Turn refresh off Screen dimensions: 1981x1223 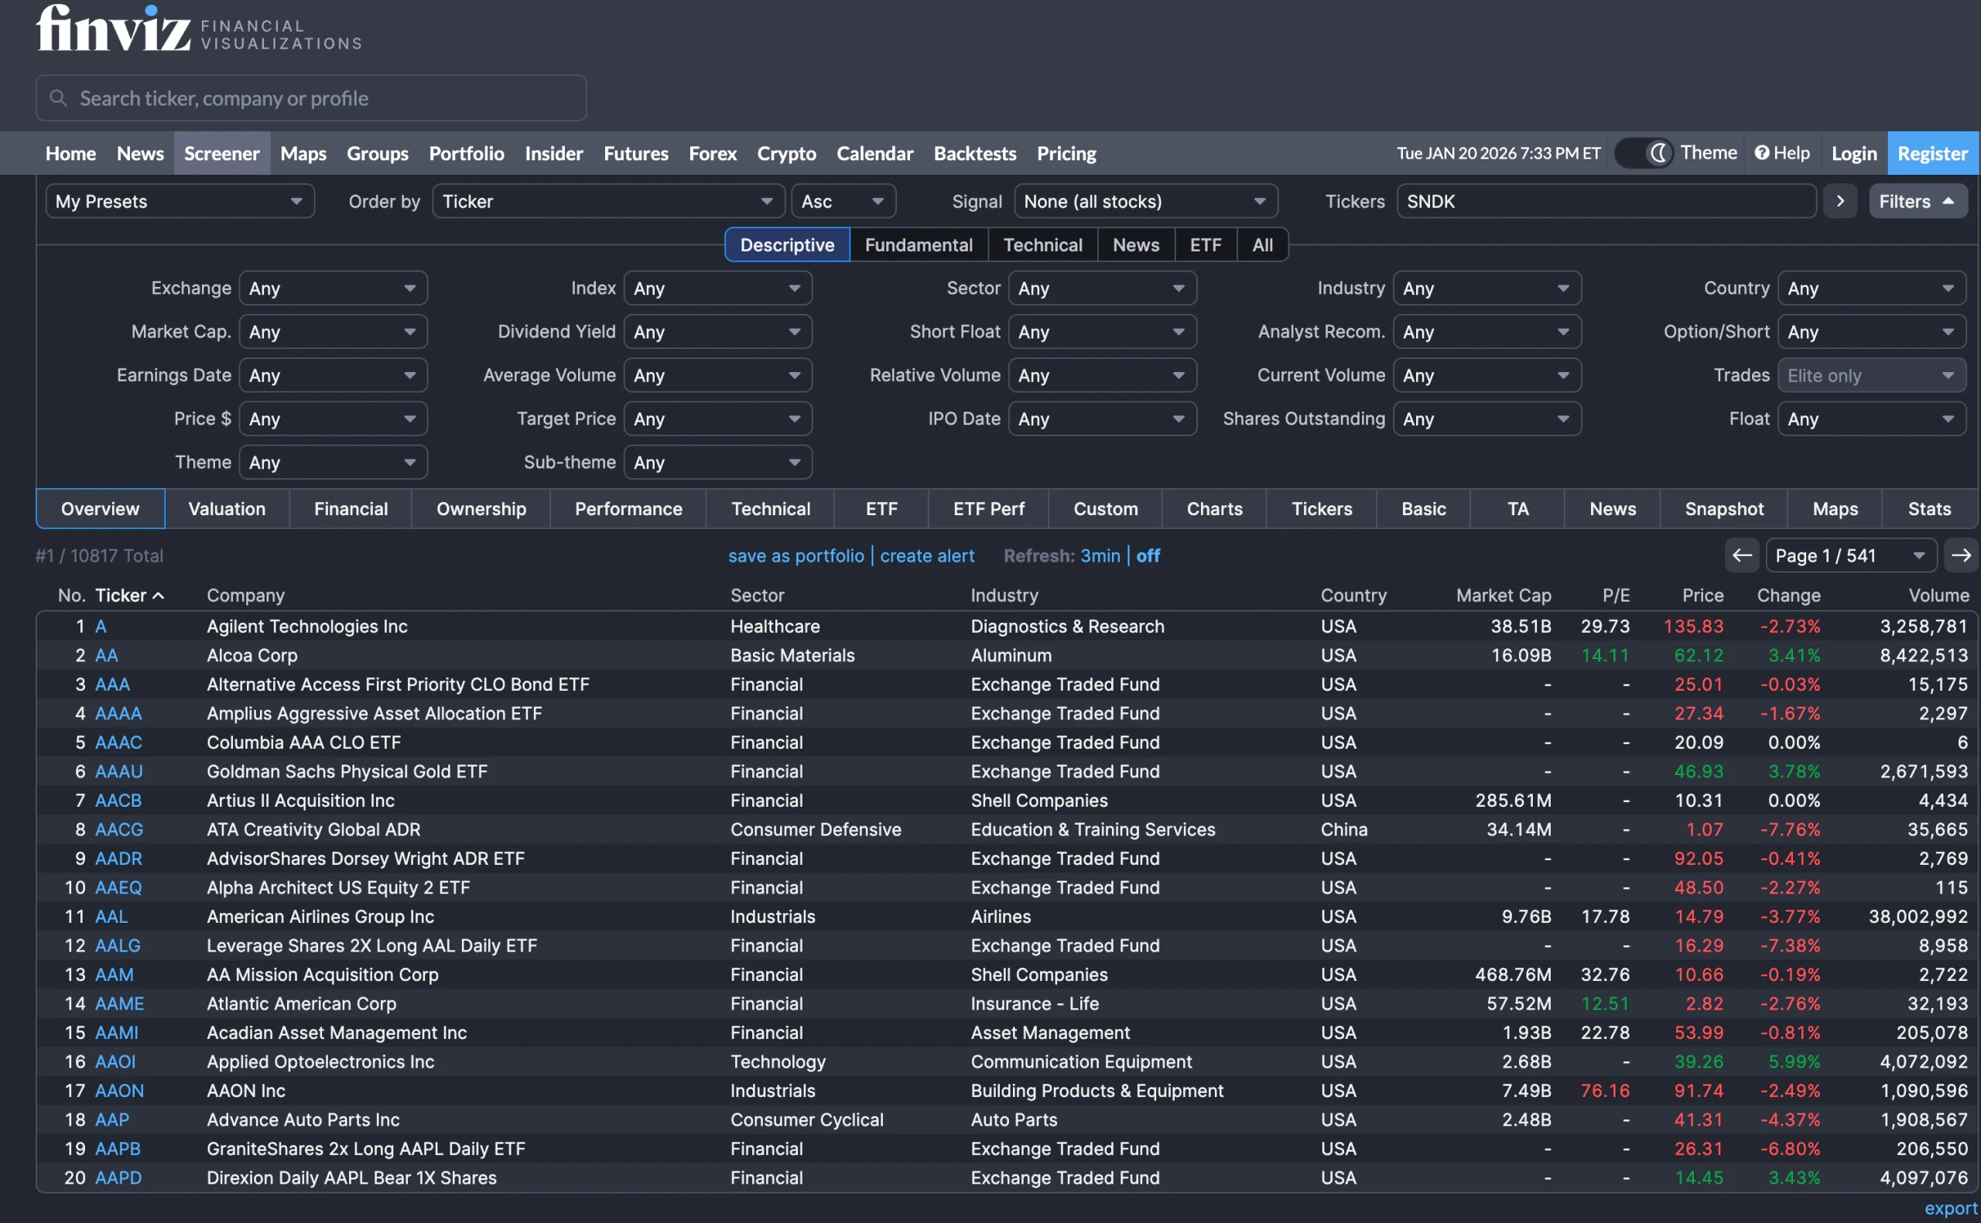[1147, 555]
